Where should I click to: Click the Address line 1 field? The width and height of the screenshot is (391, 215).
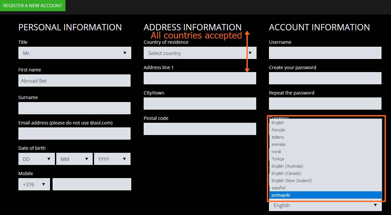pos(200,78)
